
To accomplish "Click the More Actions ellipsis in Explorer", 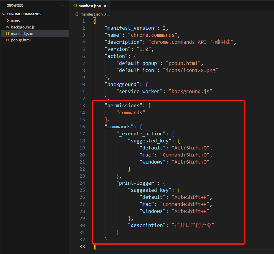I will pos(62,6).
